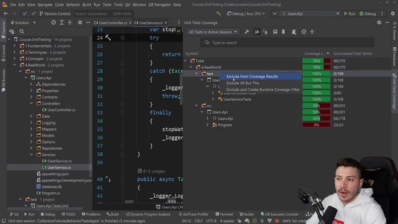
Task: Open Unit Tests Coverage gear options
Action: tap(379, 22)
